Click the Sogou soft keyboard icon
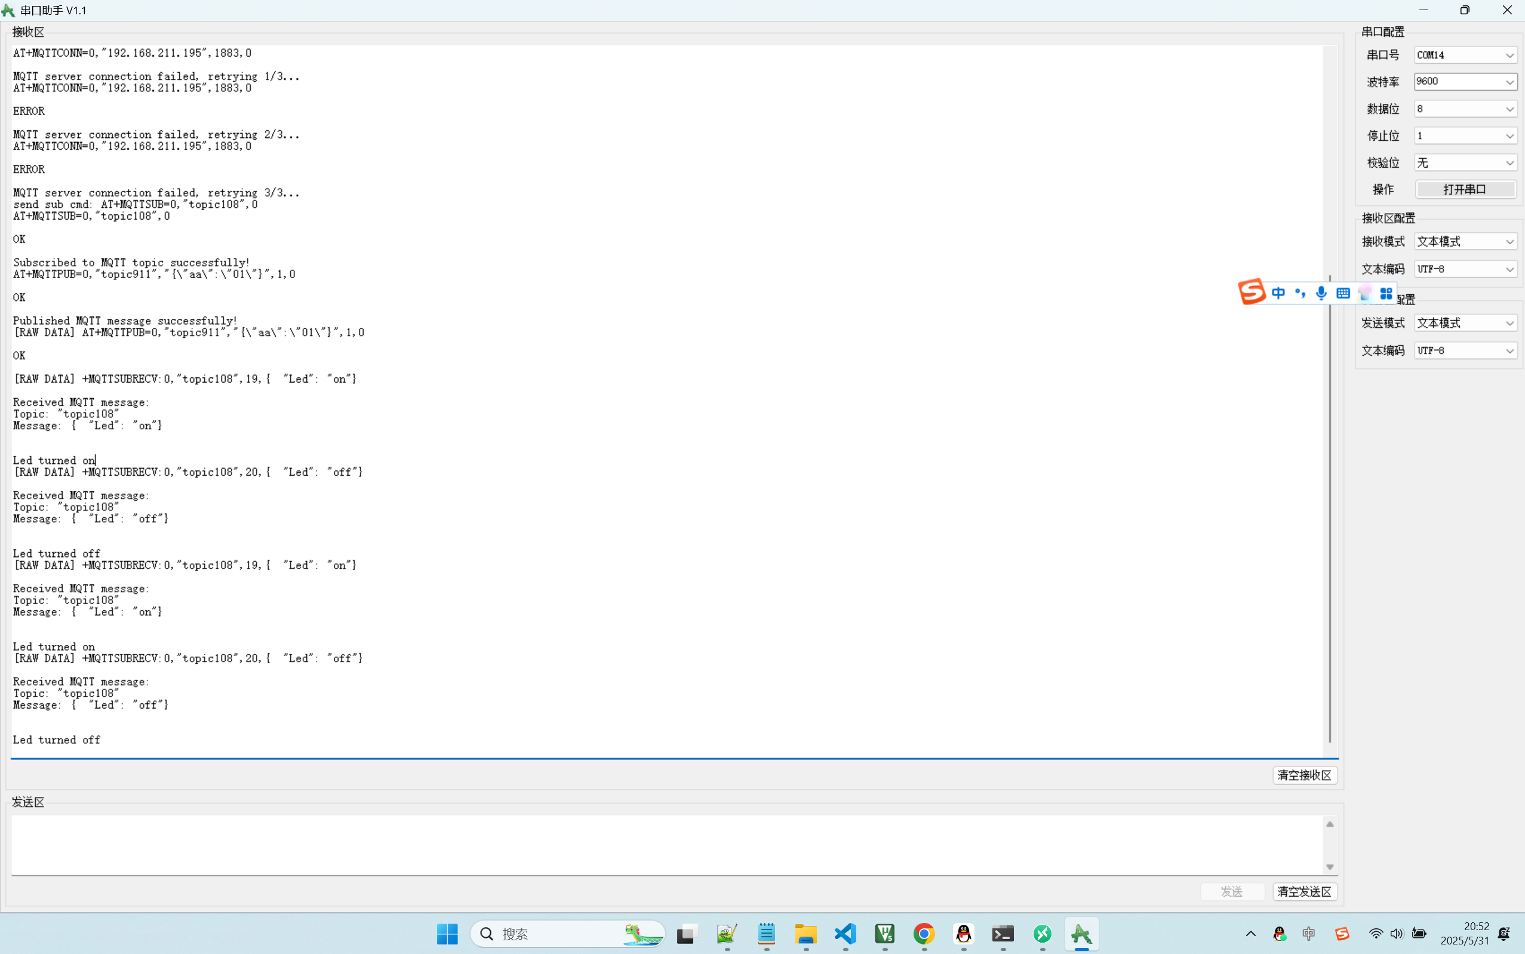The height and width of the screenshot is (954, 1525). (1343, 293)
